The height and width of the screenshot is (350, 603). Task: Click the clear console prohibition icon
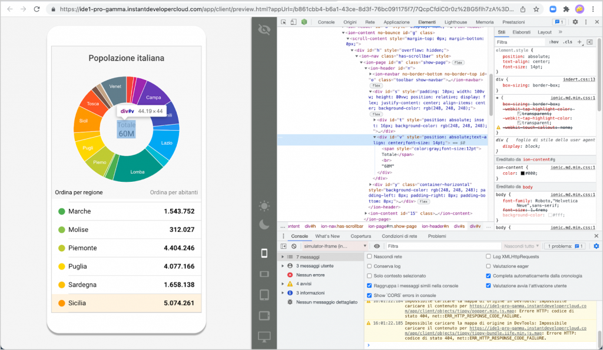(x=294, y=246)
